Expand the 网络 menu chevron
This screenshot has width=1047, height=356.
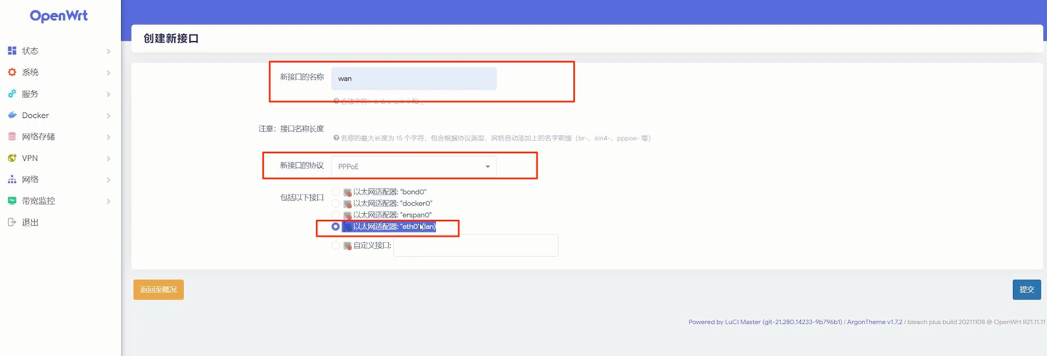(x=108, y=180)
